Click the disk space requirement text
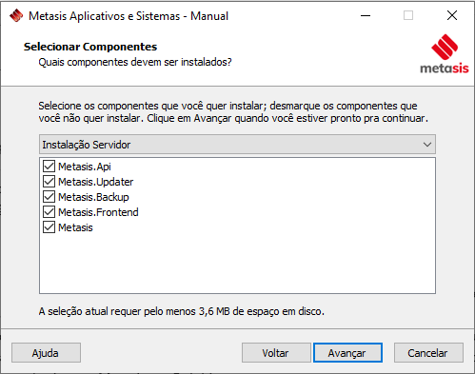475x374 pixels. click(x=182, y=311)
